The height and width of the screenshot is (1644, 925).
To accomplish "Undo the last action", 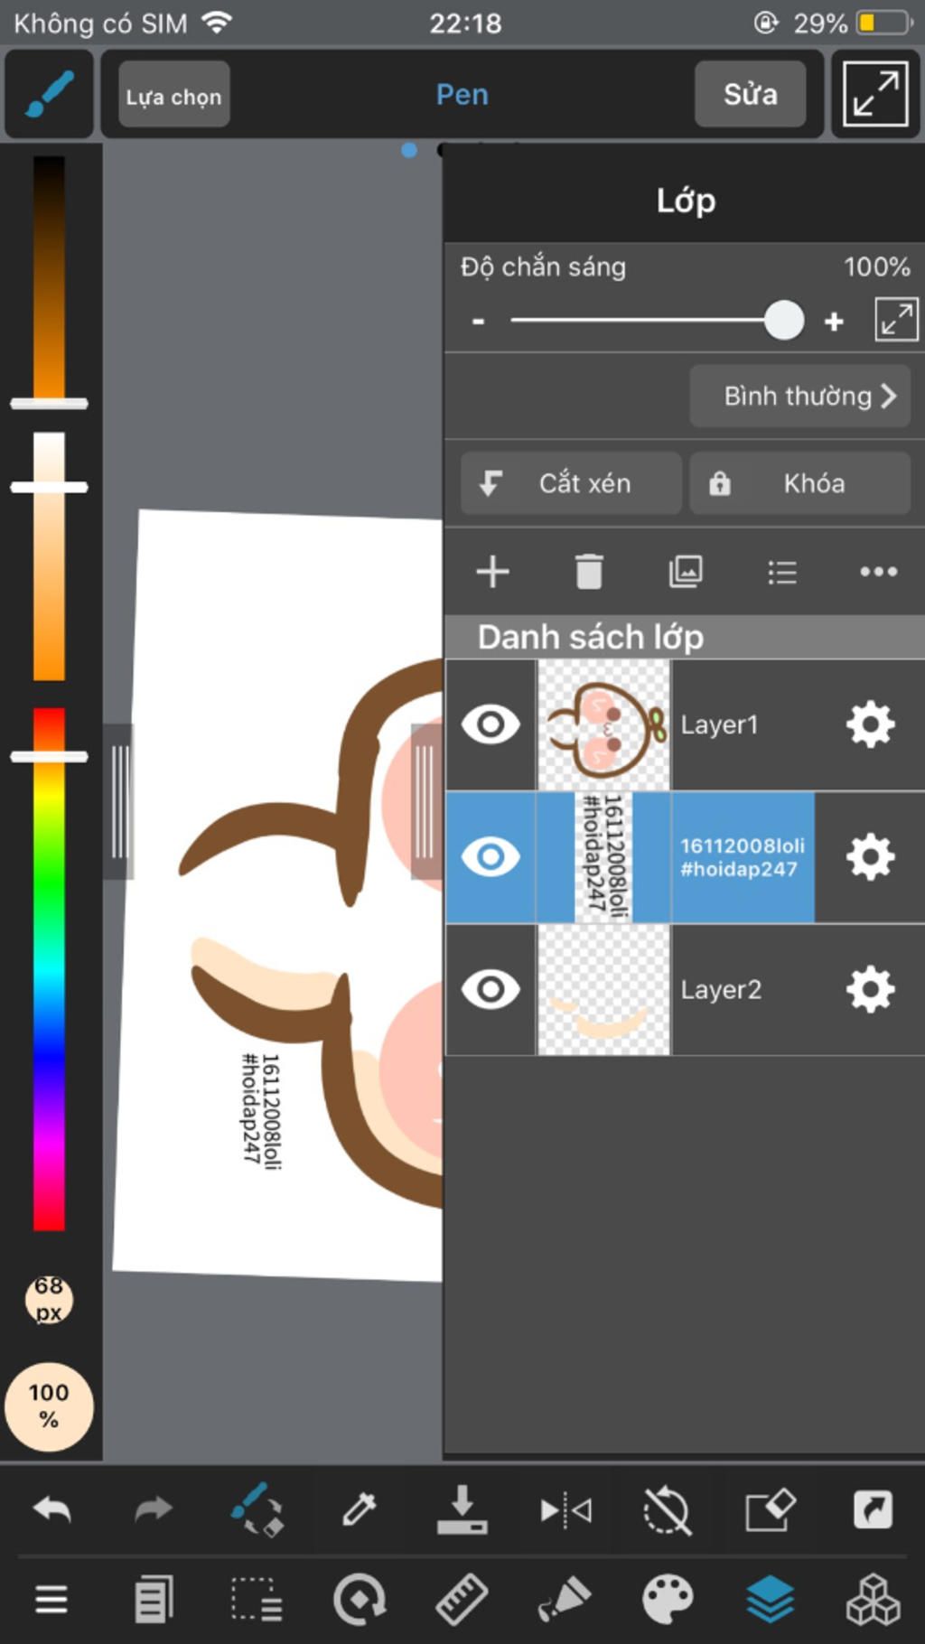I will [51, 1509].
